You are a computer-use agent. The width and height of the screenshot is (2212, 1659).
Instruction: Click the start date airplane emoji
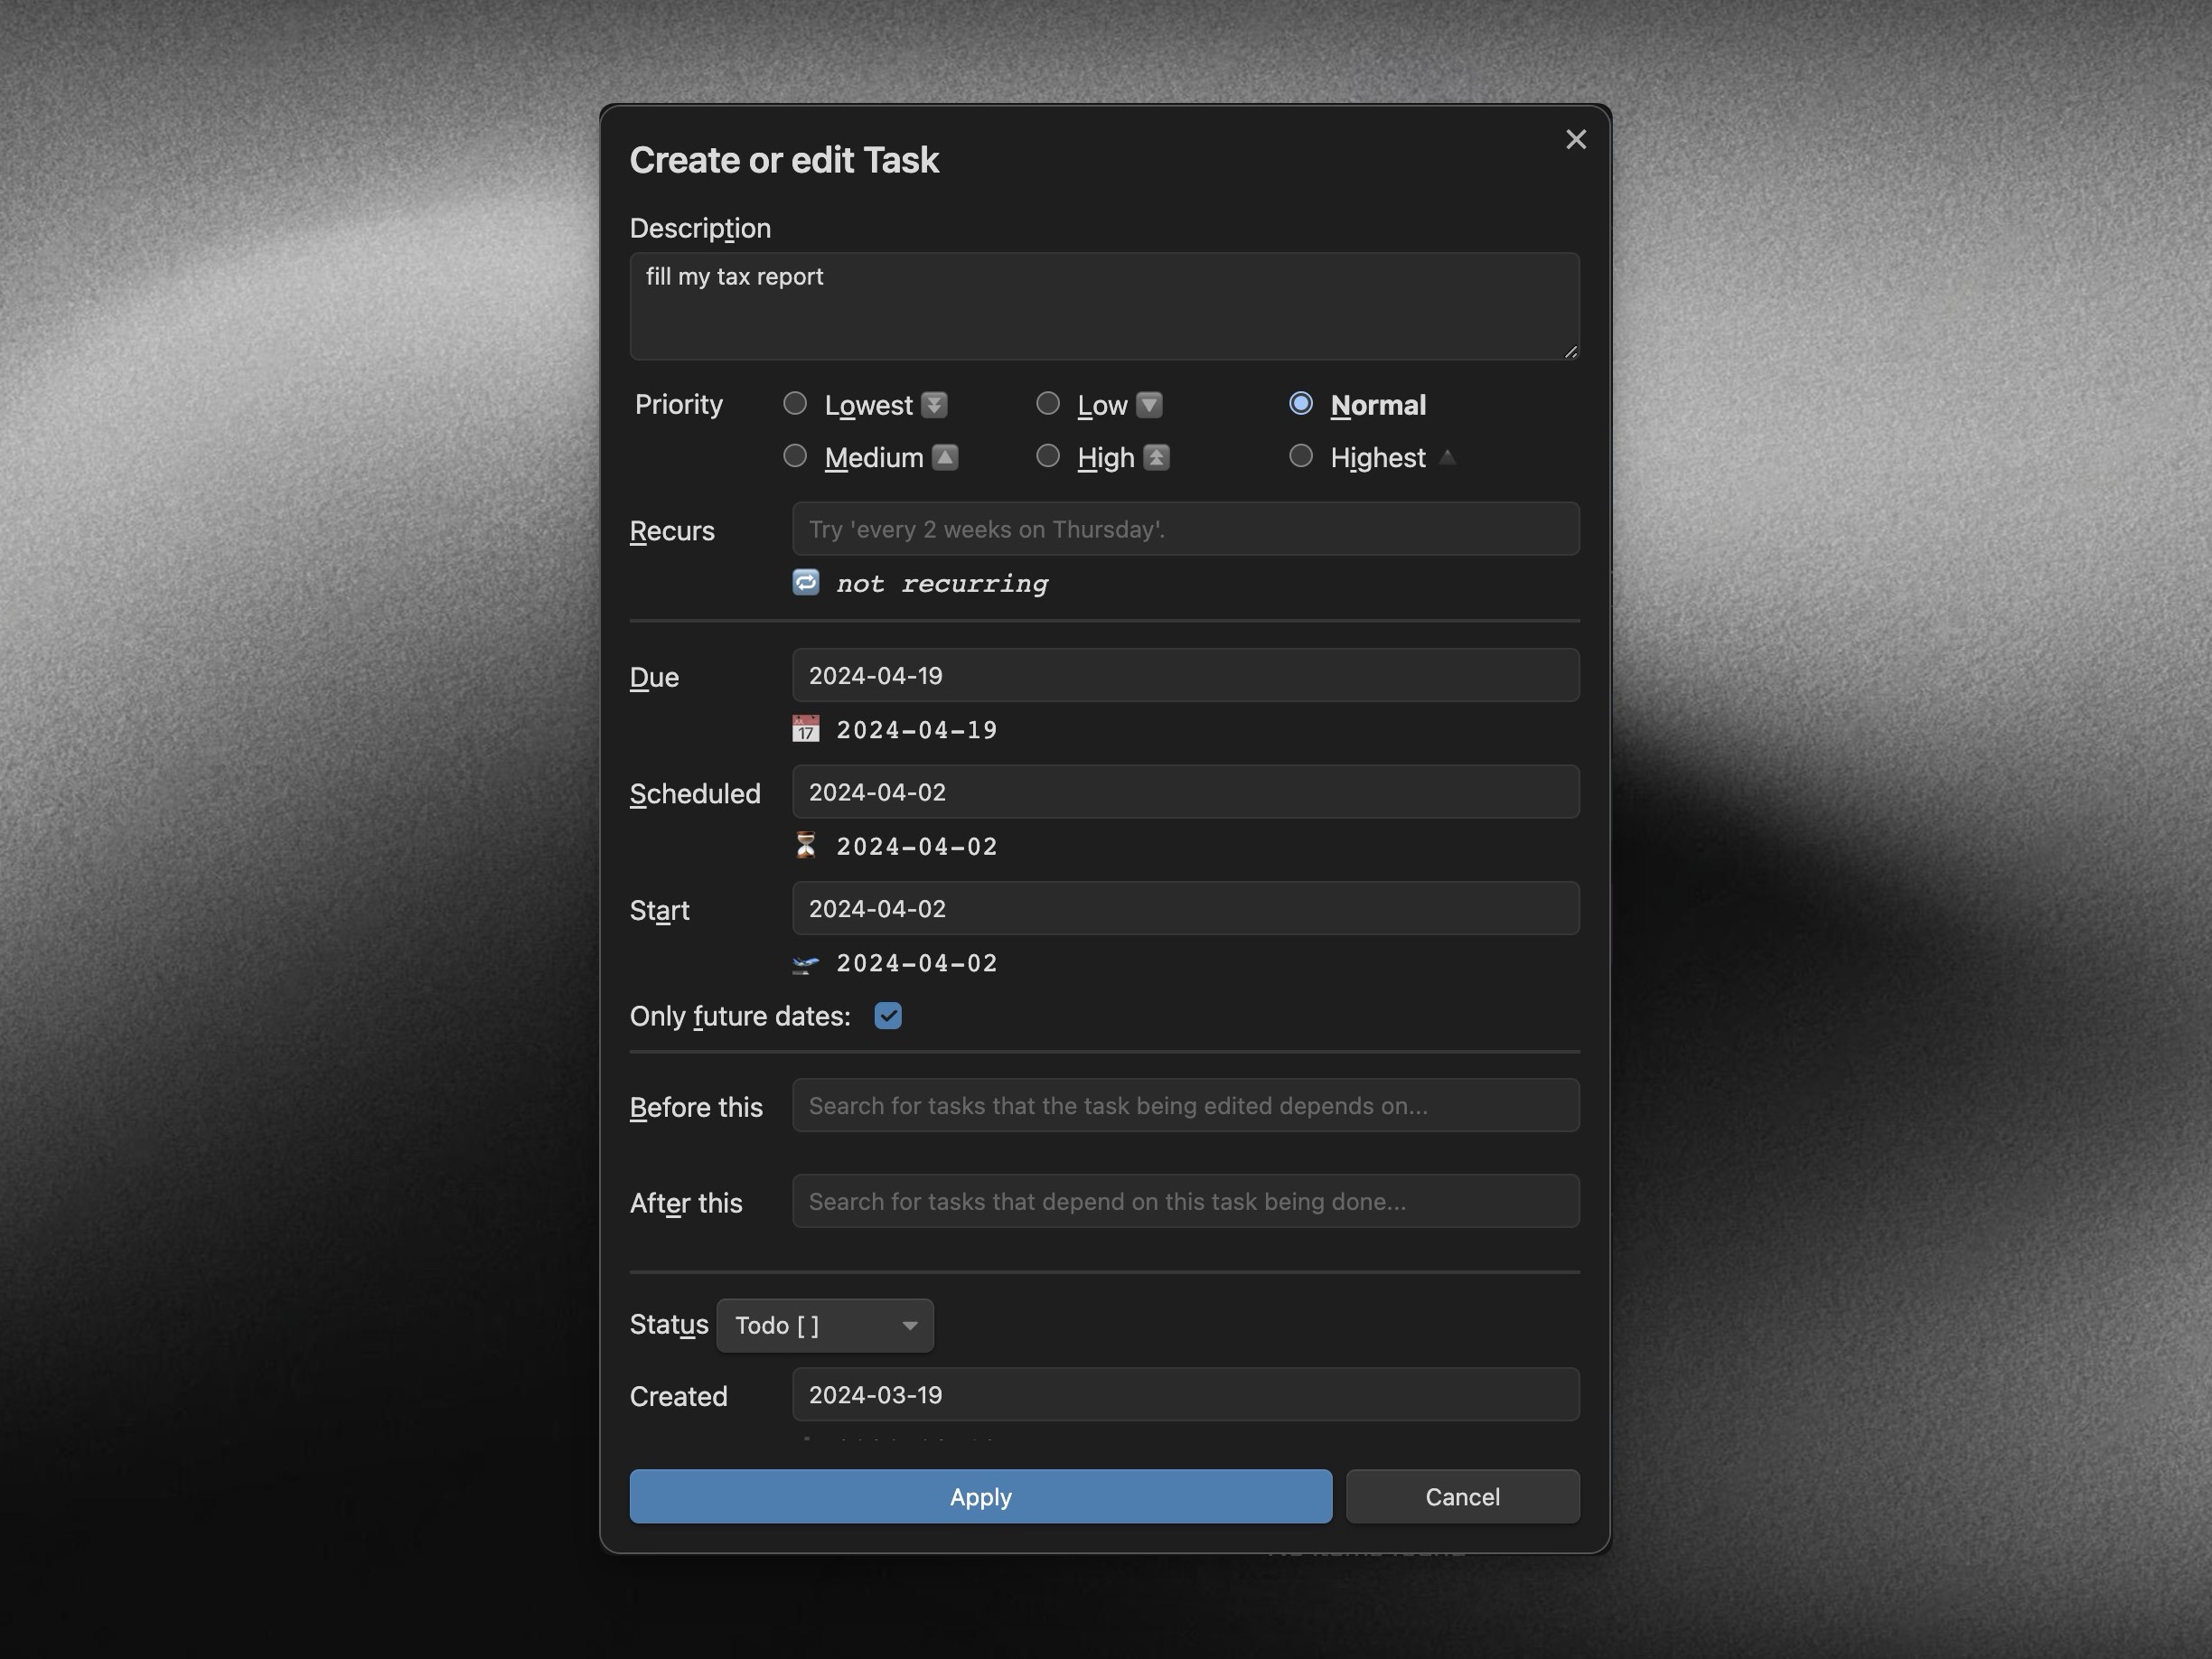click(806, 963)
